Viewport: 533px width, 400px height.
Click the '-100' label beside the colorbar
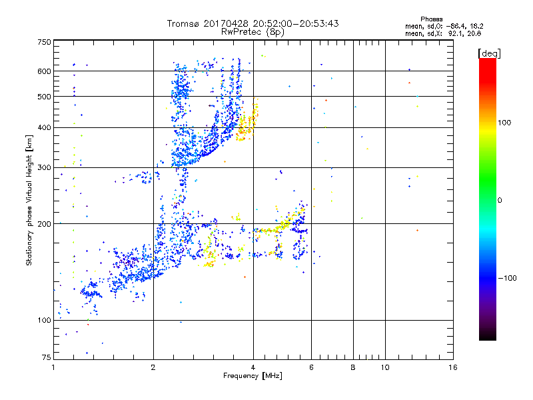[507, 278]
